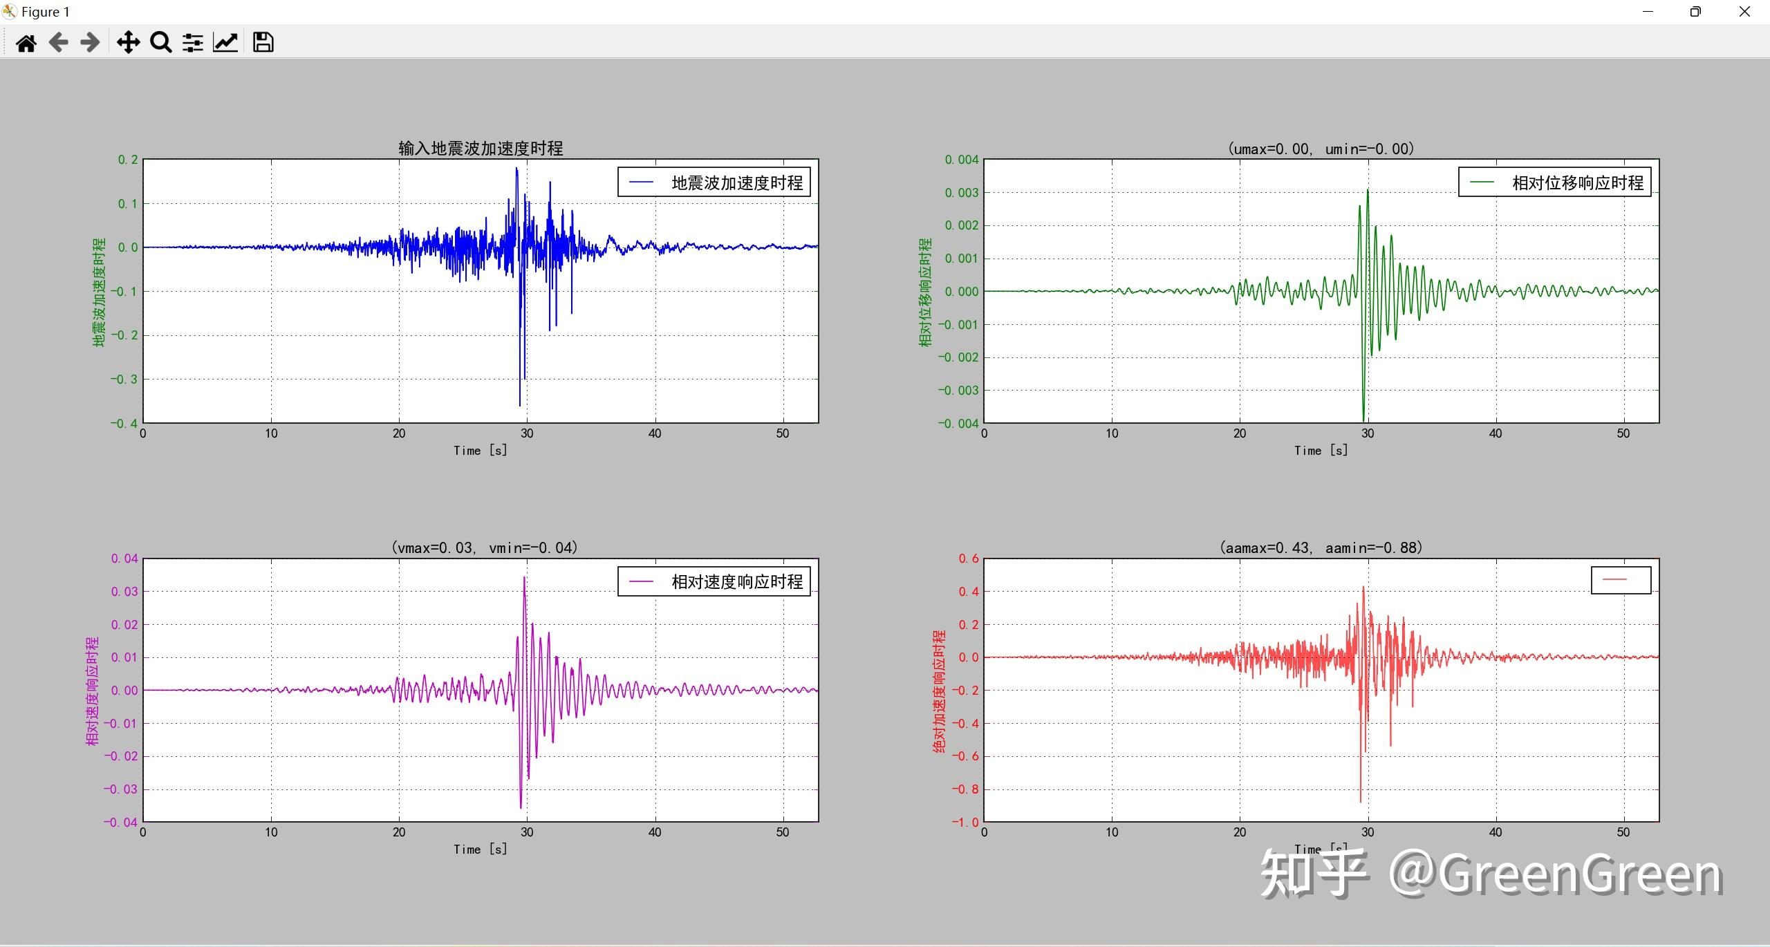This screenshot has width=1770, height=947.
Task: Click the -1.0 tick on absolute acceleration plot
Action: point(965,822)
